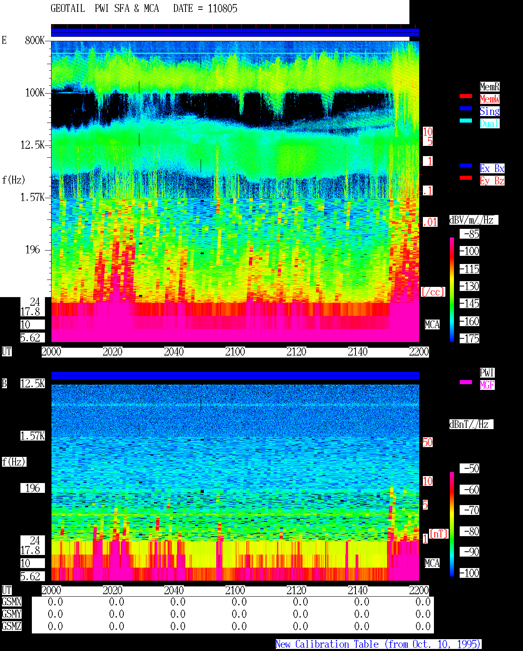Click the cyan Dual legend swatch

pyautogui.click(x=466, y=121)
